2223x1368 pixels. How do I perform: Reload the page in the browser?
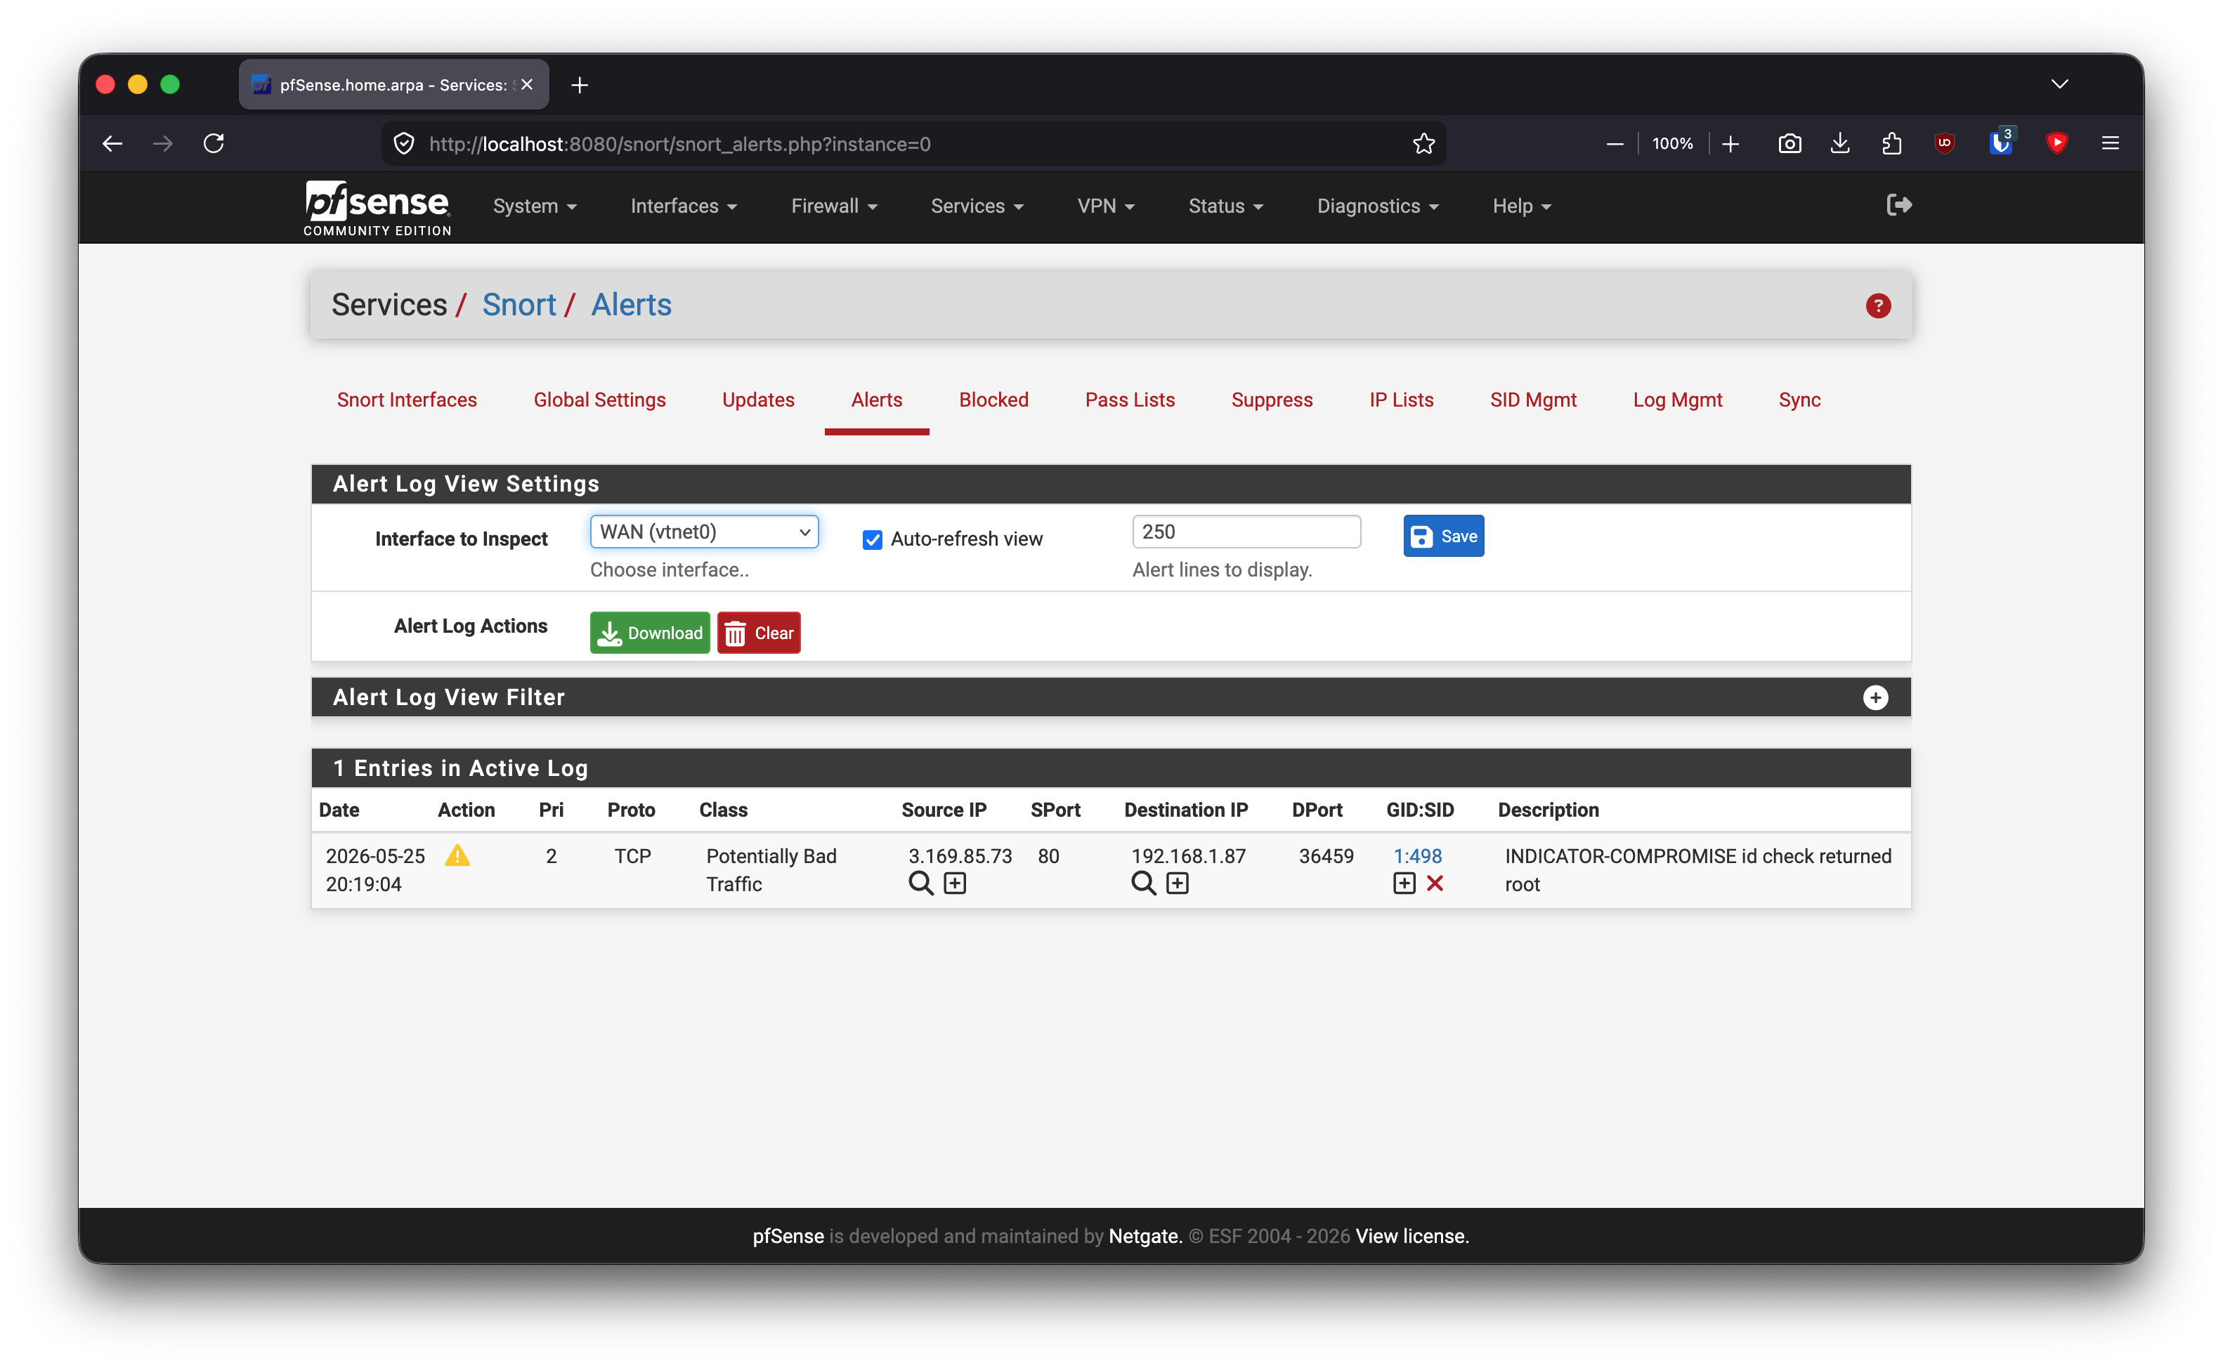pyautogui.click(x=214, y=144)
